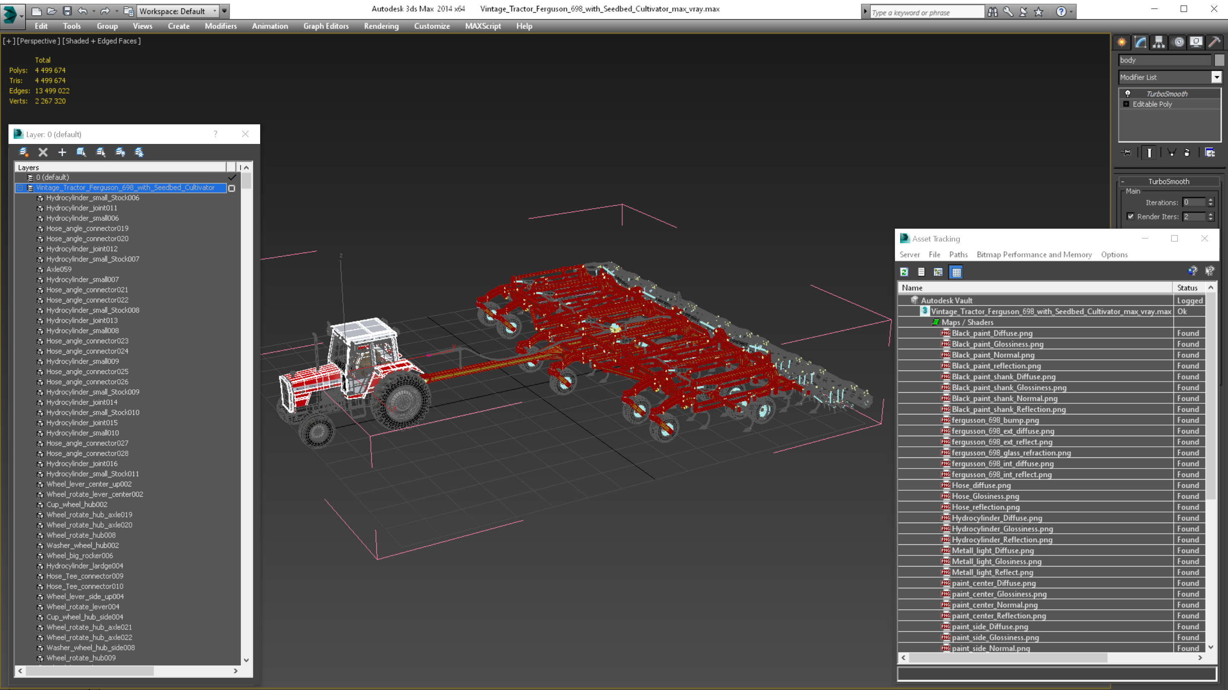Screen dimensions: 1228x690
Task: Click Create New Layer icon in Layer dialog
Action: (23, 152)
